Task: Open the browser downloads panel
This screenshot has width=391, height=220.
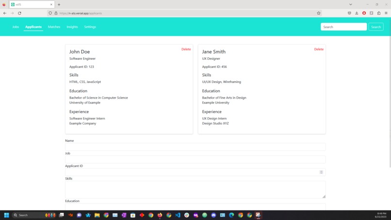Action: [357, 13]
